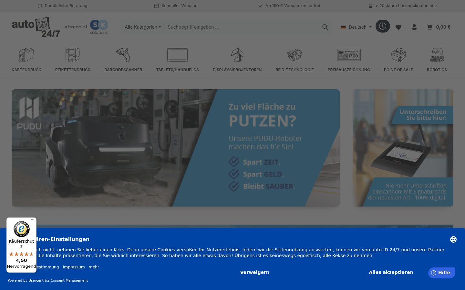Click the Robotics robot icon
465x290 pixels.
coord(437,55)
